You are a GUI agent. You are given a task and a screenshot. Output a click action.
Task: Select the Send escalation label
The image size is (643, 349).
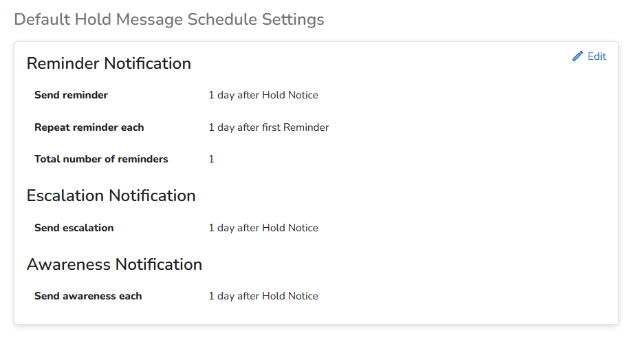pyautogui.click(x=74, y=228)
